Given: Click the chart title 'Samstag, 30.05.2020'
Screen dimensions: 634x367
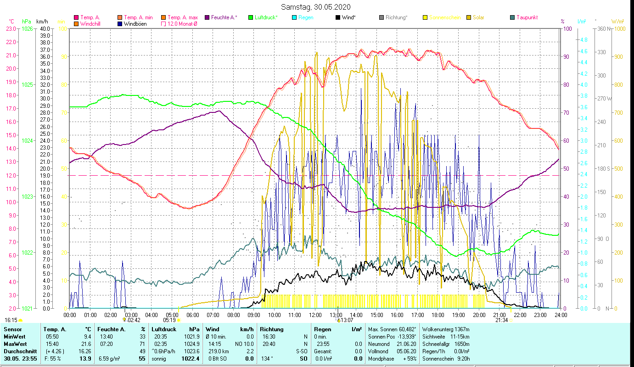Looking at the screenshot, I should (315, 7).
